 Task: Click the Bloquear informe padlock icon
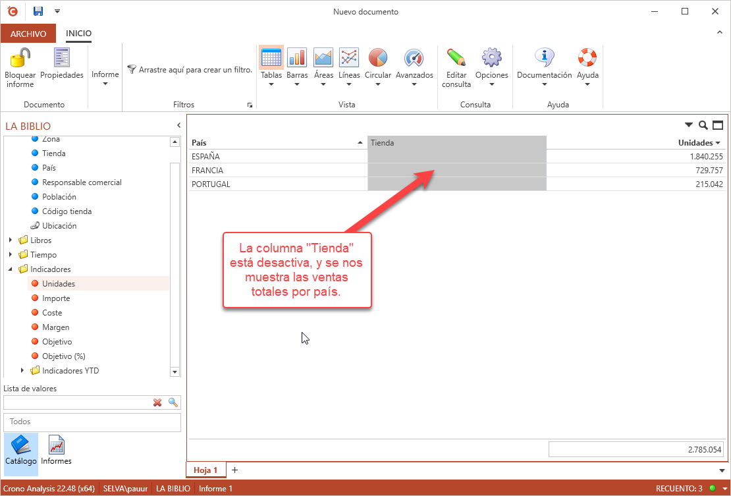(x=20, y=58)
